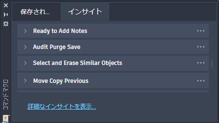Image resolution: width=219 pixels, height=123 pixels.
Task: Select the Move Copy Previous row label
Action: click(61, 81)
